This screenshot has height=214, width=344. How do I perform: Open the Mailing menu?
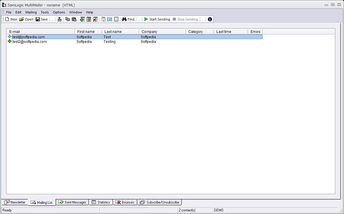point(31,12)
